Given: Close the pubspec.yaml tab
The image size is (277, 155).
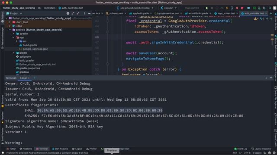Looking at the screenshot, I should pos(126,13).
